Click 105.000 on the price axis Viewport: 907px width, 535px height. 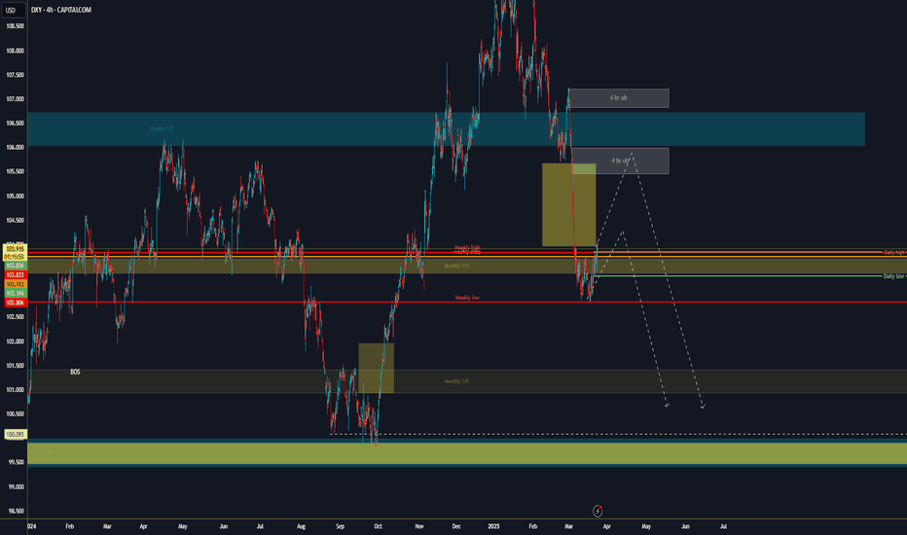15,196
